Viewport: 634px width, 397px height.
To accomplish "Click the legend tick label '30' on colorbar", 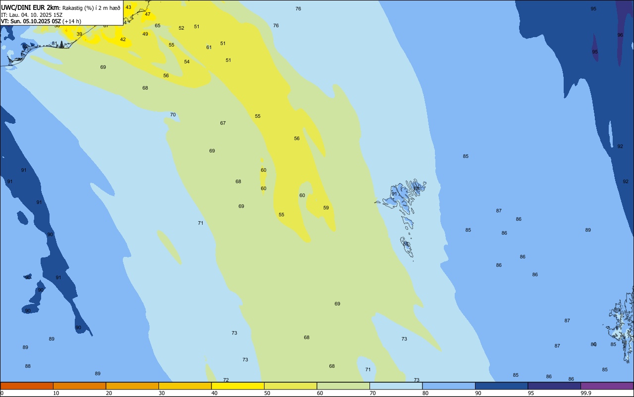I will pyautogui.click(x=161, y=393).
